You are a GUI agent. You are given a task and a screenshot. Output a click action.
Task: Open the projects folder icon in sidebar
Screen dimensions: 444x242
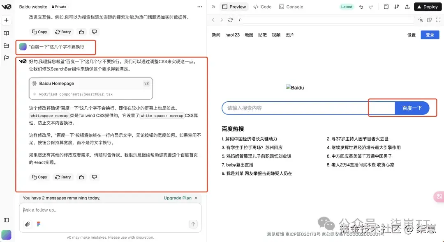6,46
